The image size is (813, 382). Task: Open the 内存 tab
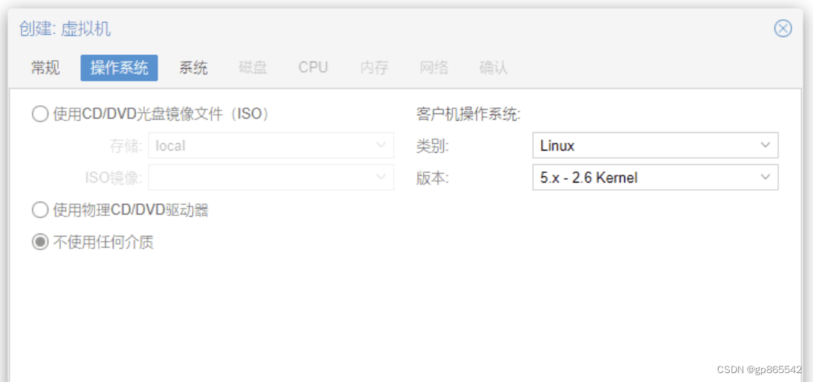(x=374, y=68)
